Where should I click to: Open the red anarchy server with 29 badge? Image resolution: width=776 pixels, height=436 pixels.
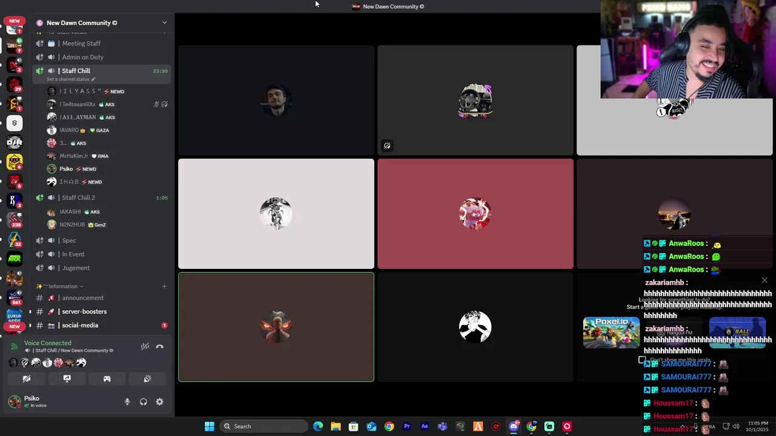[15, 84]
